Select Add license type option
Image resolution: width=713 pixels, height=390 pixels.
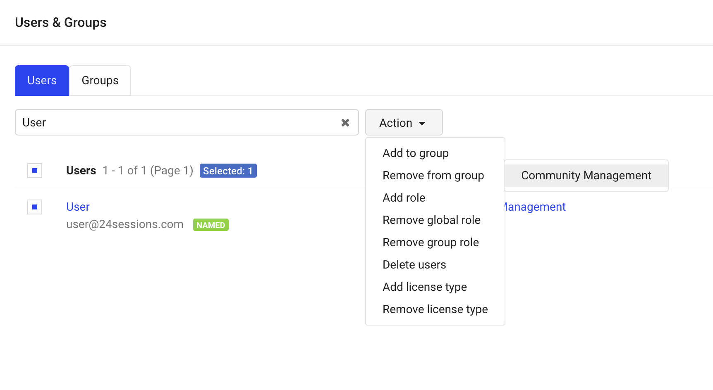424,287
